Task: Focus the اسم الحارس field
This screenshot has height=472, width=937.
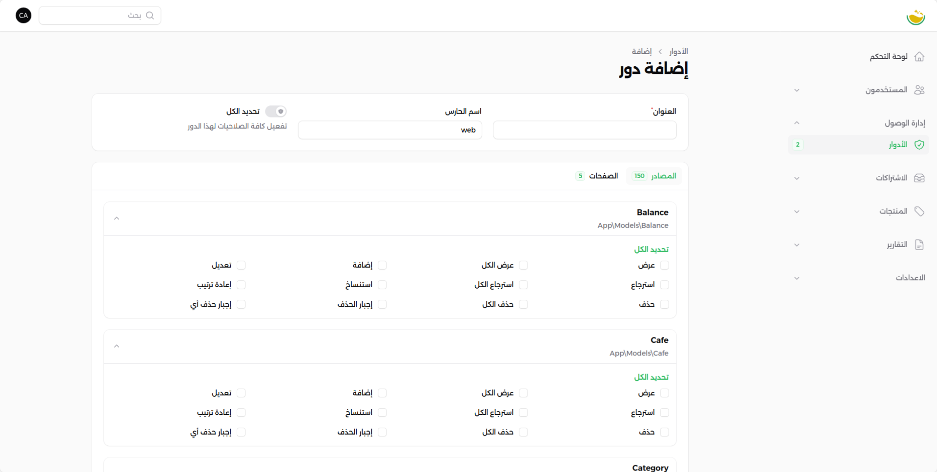Action: [390, 130]
